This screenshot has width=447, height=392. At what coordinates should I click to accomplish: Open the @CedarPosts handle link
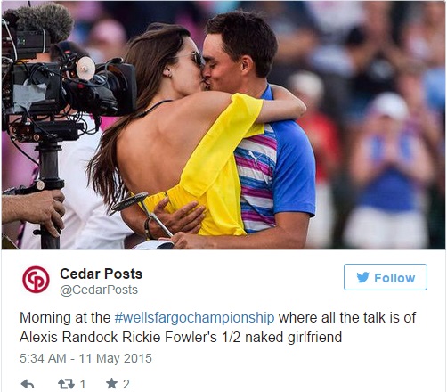(99, 290)
